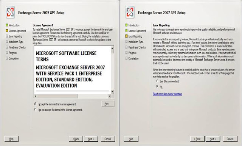
Task: Click the Readiness Checks step indicator in the right window
Action: point(135,47)
